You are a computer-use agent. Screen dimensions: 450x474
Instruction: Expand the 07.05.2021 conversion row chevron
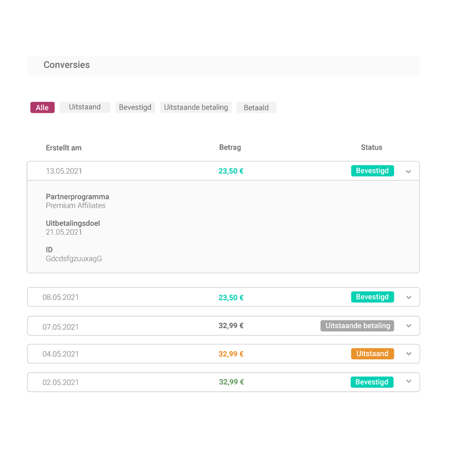point(409,326)
